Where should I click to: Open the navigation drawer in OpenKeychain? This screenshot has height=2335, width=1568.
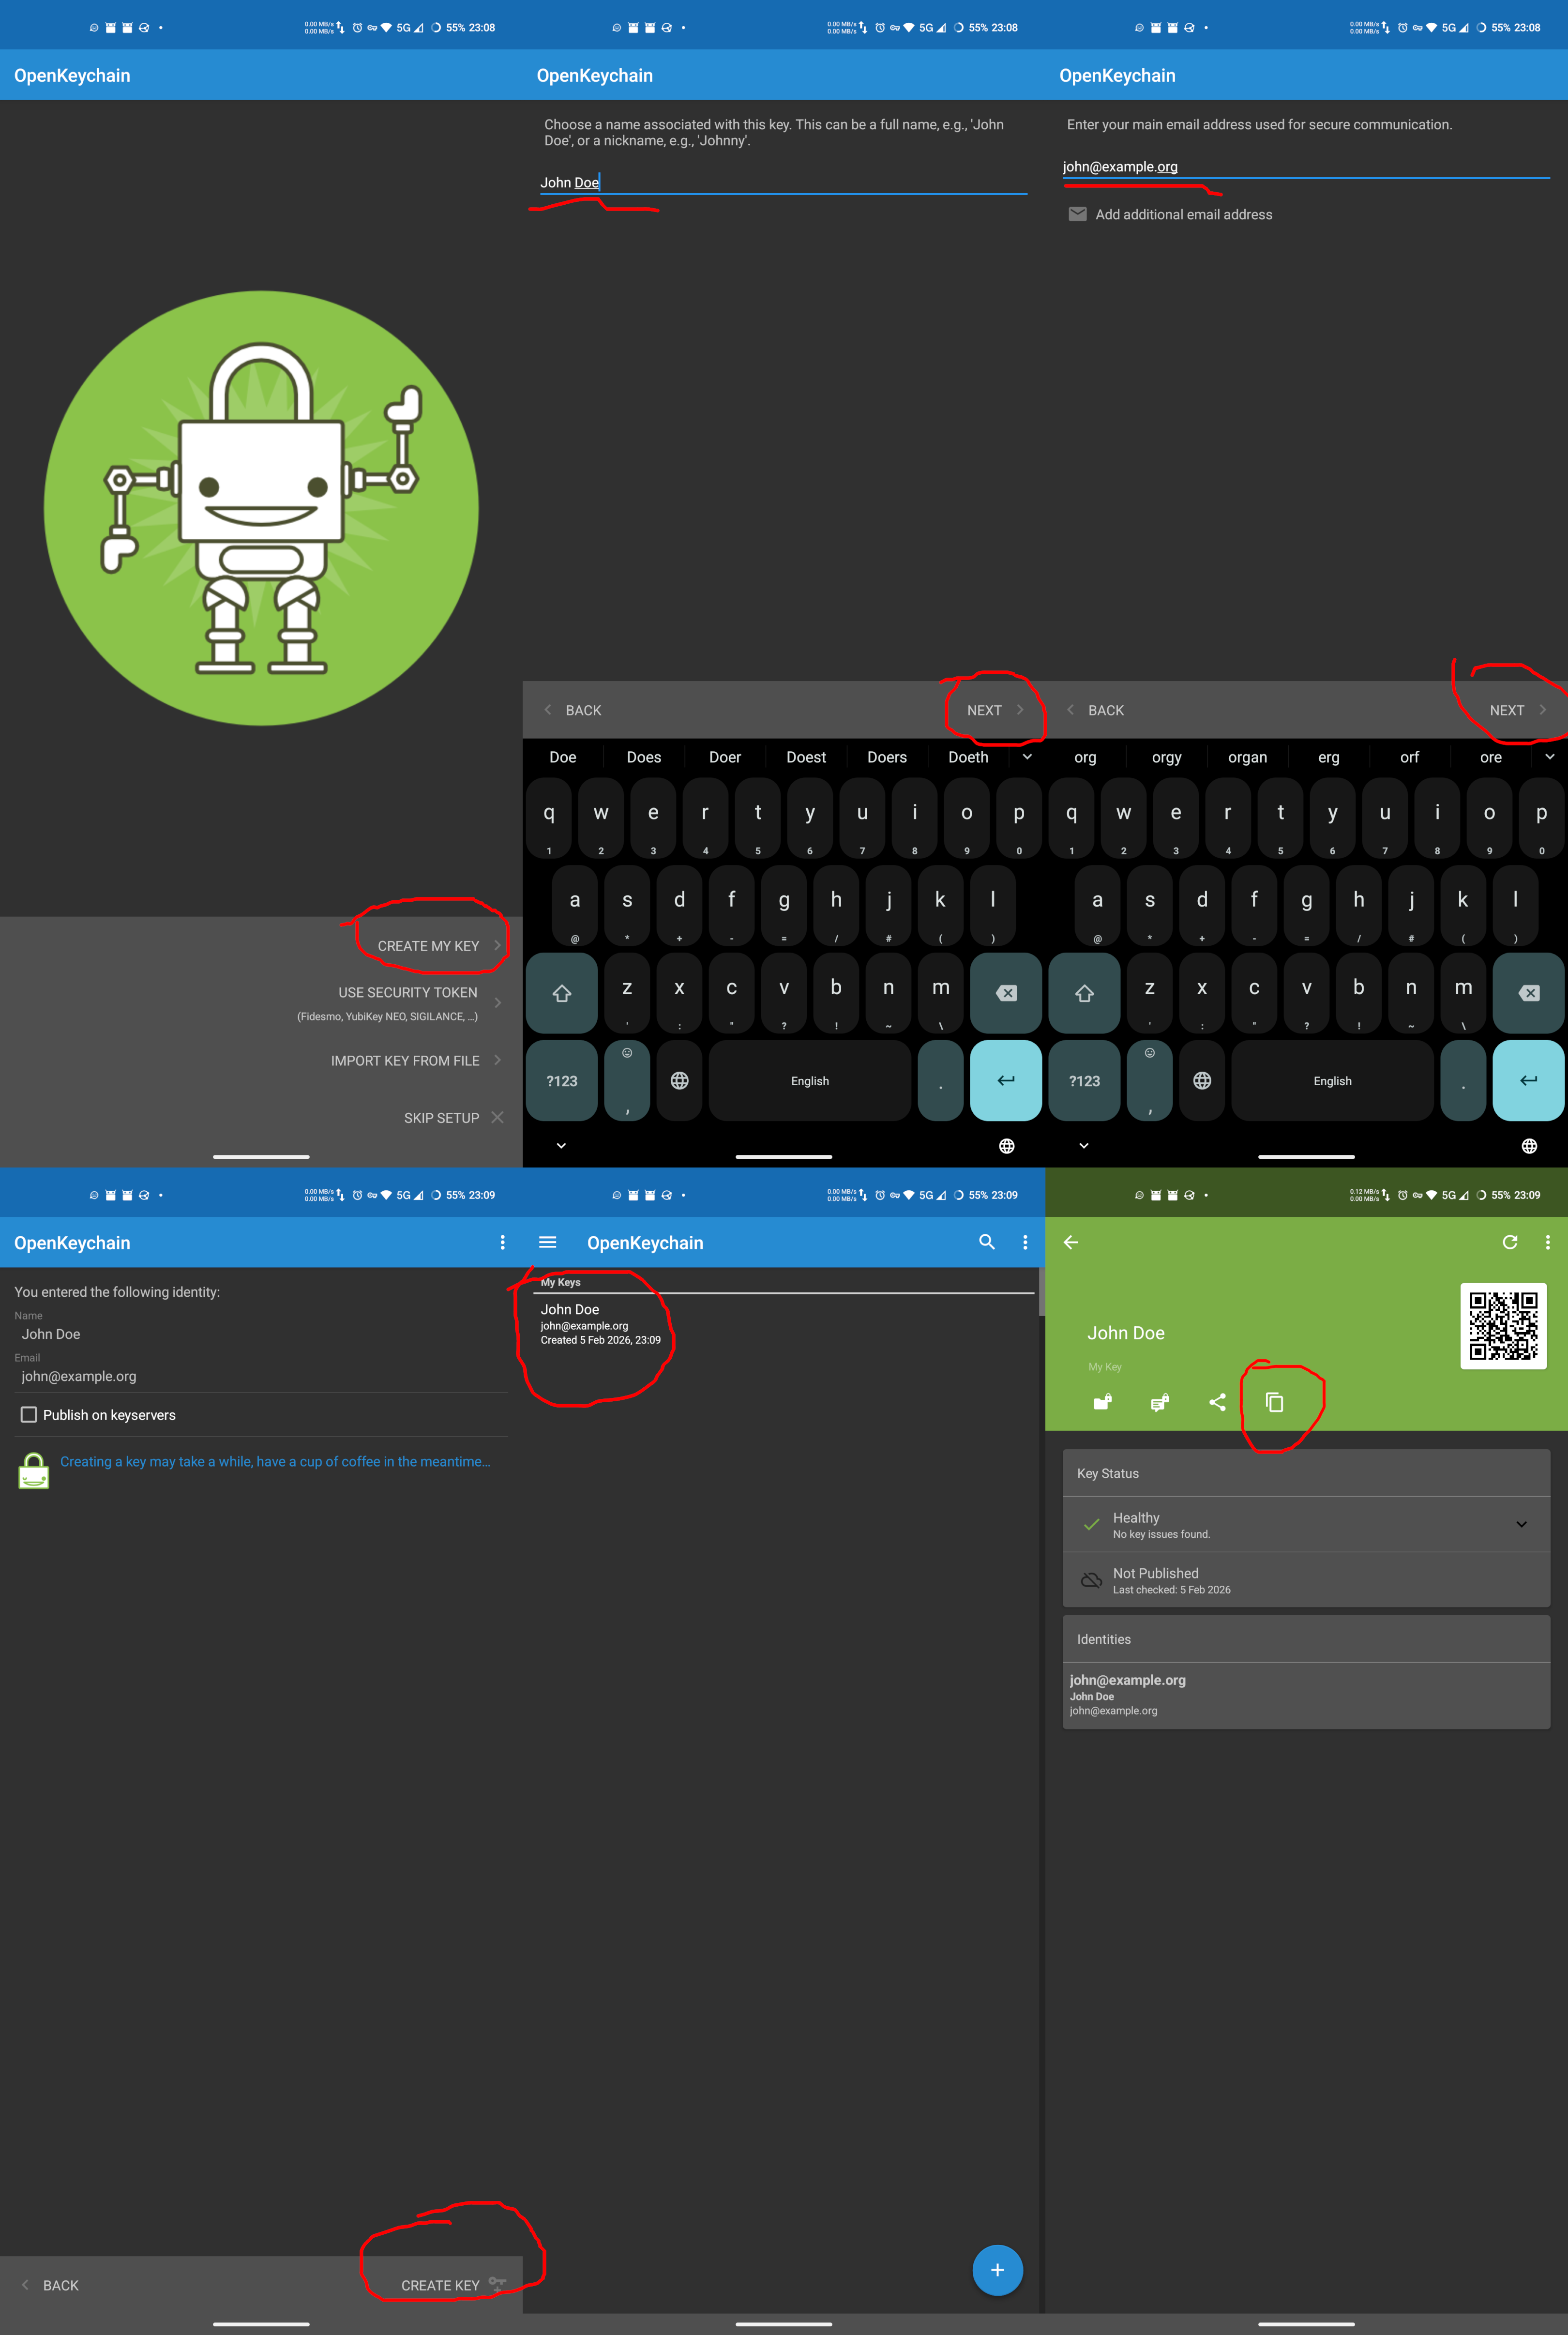point(547,1242)
